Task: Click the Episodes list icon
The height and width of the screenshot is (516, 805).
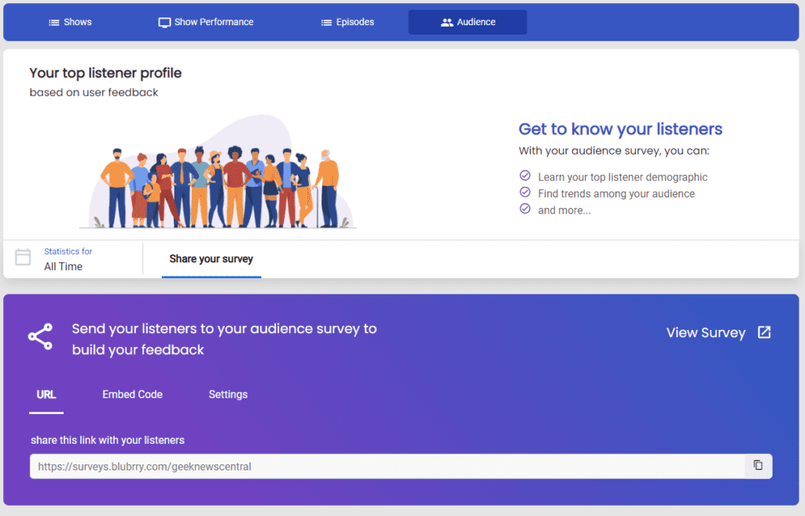Action: (x=326, y=23)
